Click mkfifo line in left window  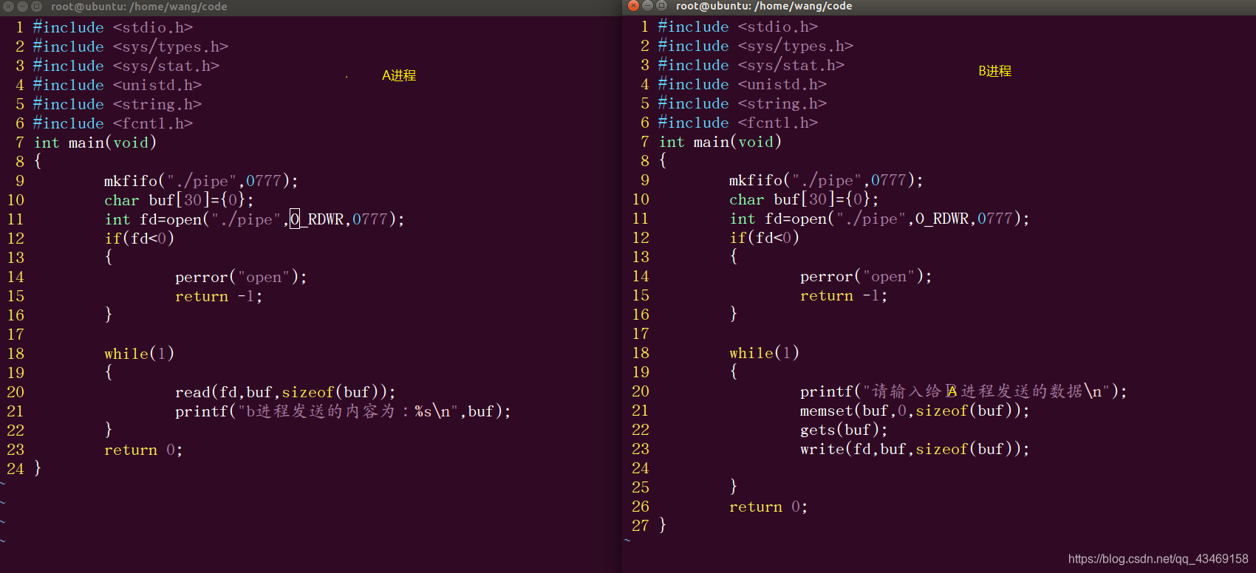[x=202, y=181]
